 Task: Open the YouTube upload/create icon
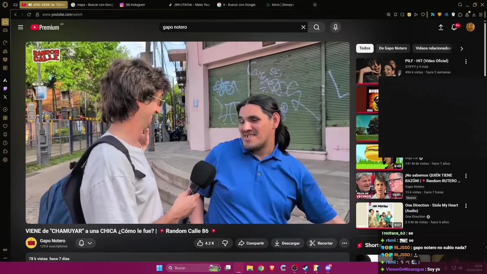pyautogui.click(x=441, y=27)
